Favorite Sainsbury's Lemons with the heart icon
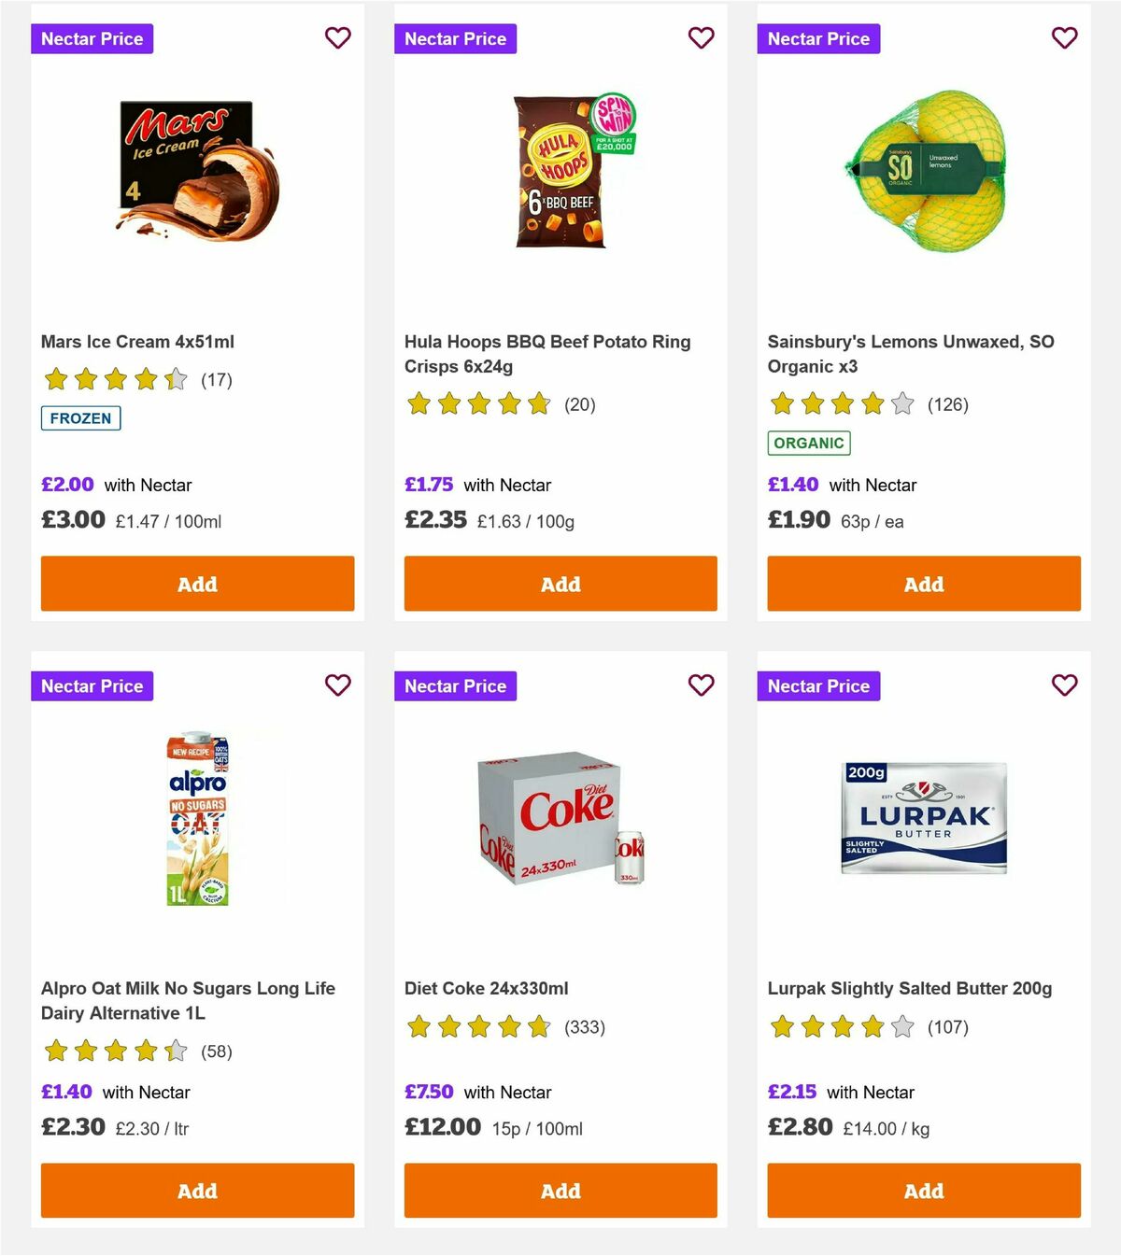The height and width of the screenshot is (1256, 1121). [x=1064, y=38]
